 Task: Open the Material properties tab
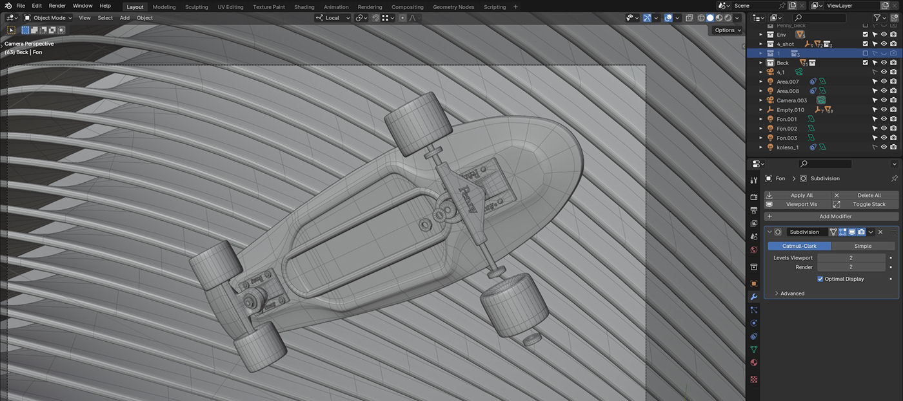click(753, 362)
